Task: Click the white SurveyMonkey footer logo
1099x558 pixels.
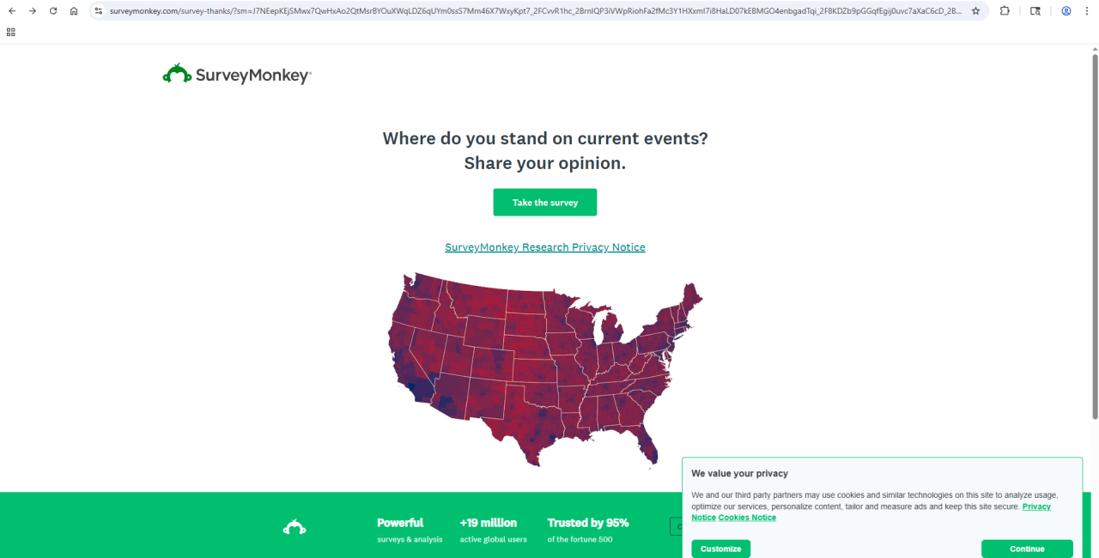Action: pyautogui.click(x=294, y=527)
